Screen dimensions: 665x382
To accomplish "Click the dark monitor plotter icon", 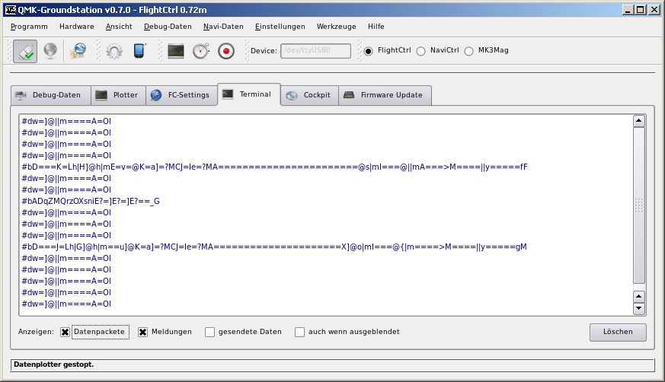I will pyautogui.click(x=176, y=51).
